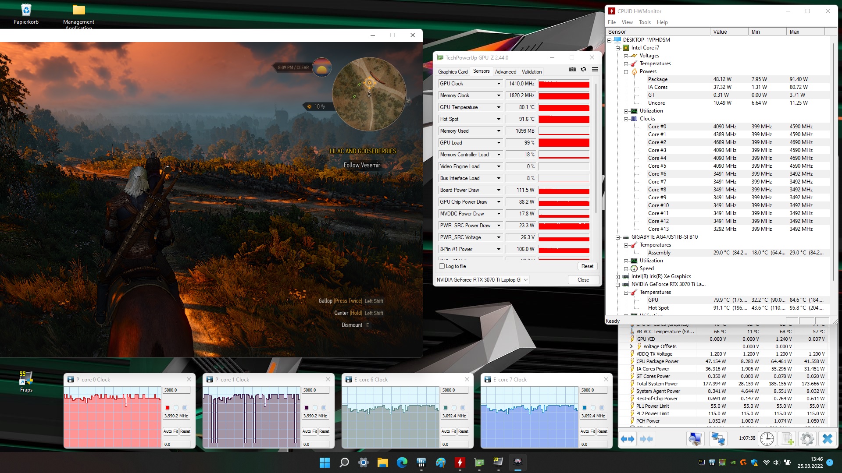
Task: Click HWiNFO collapse arrows icon
Action: coord(646,438)
